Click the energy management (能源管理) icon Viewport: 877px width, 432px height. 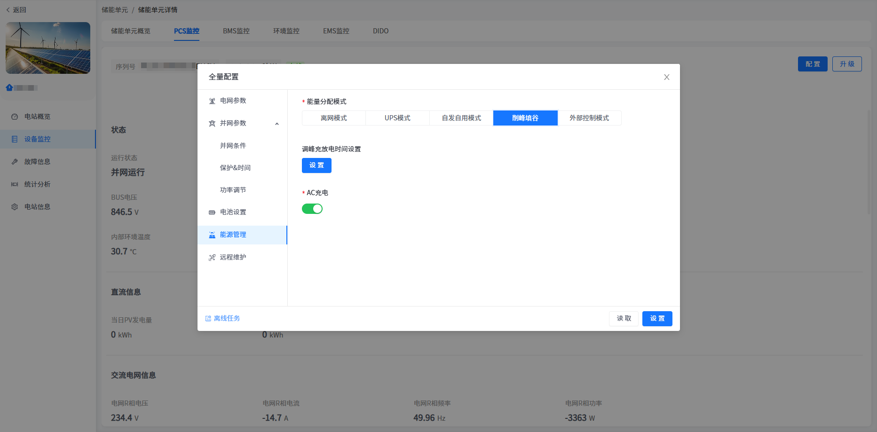[212, 235]
